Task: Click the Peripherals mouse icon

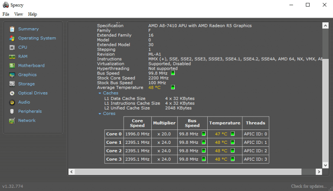Action: 12,111
